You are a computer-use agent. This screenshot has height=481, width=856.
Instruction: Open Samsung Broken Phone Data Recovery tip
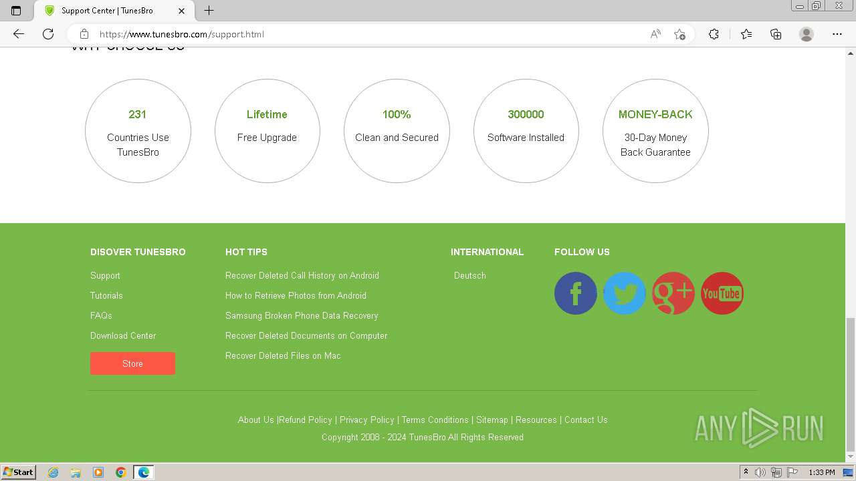pos(302,315)
